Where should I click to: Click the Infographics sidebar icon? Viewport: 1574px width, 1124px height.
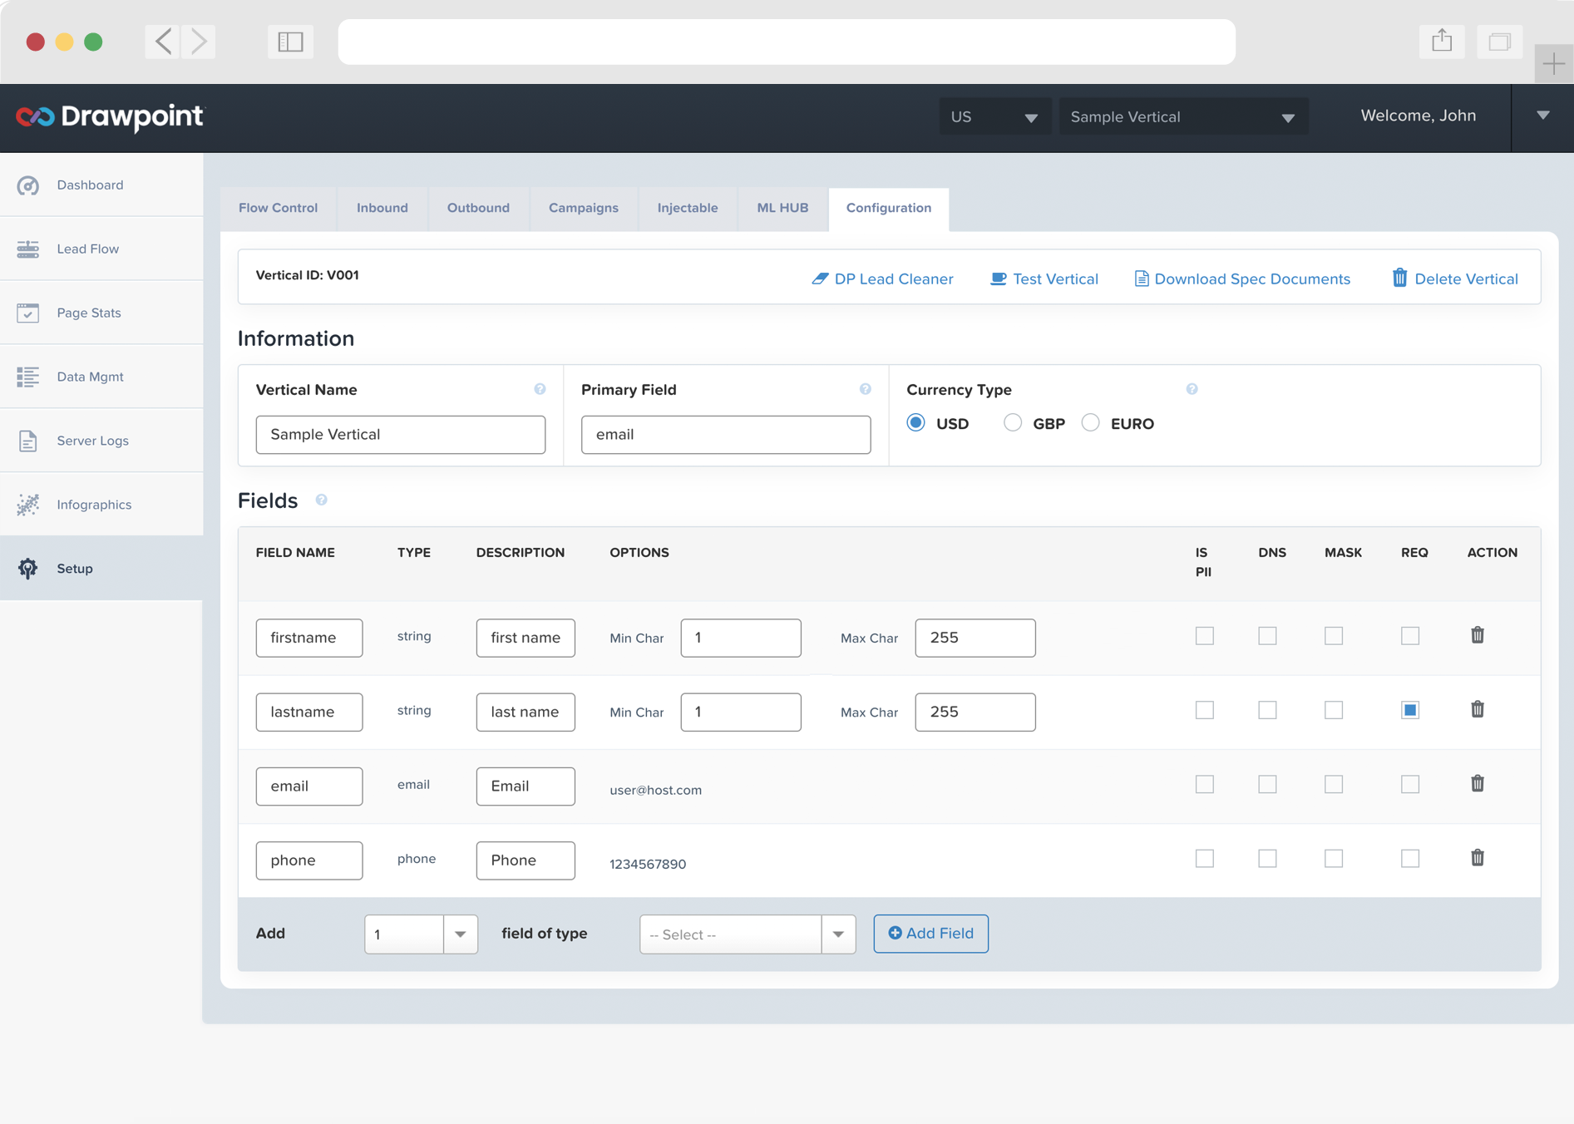[x=28, y=505]
